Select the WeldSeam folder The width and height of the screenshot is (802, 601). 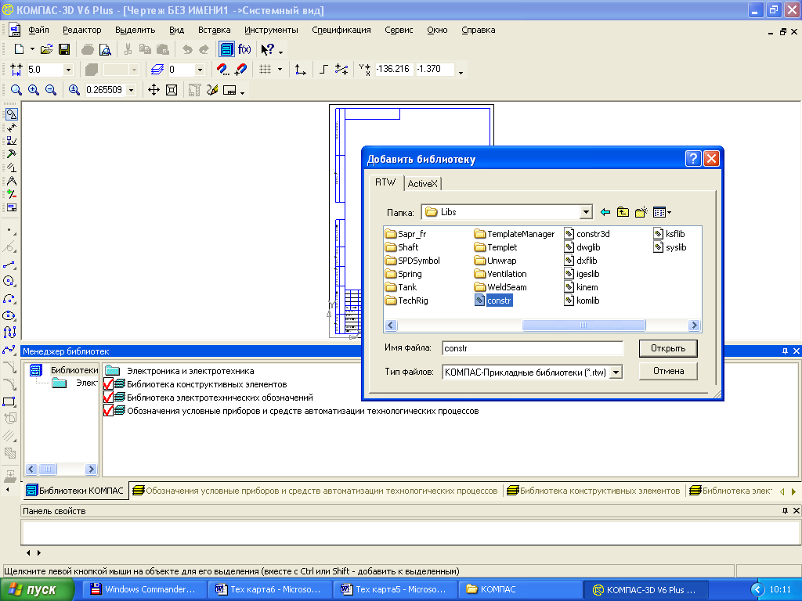coord(500,287)
